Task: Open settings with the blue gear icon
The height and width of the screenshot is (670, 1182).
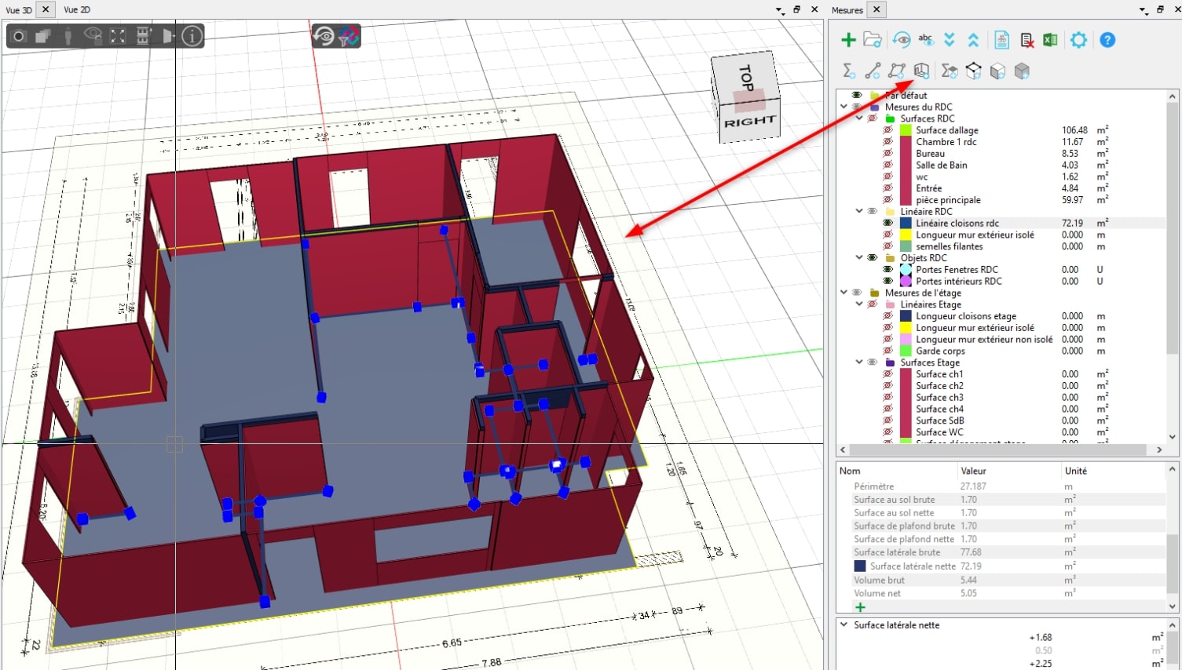Action: tap(1078, 40)
